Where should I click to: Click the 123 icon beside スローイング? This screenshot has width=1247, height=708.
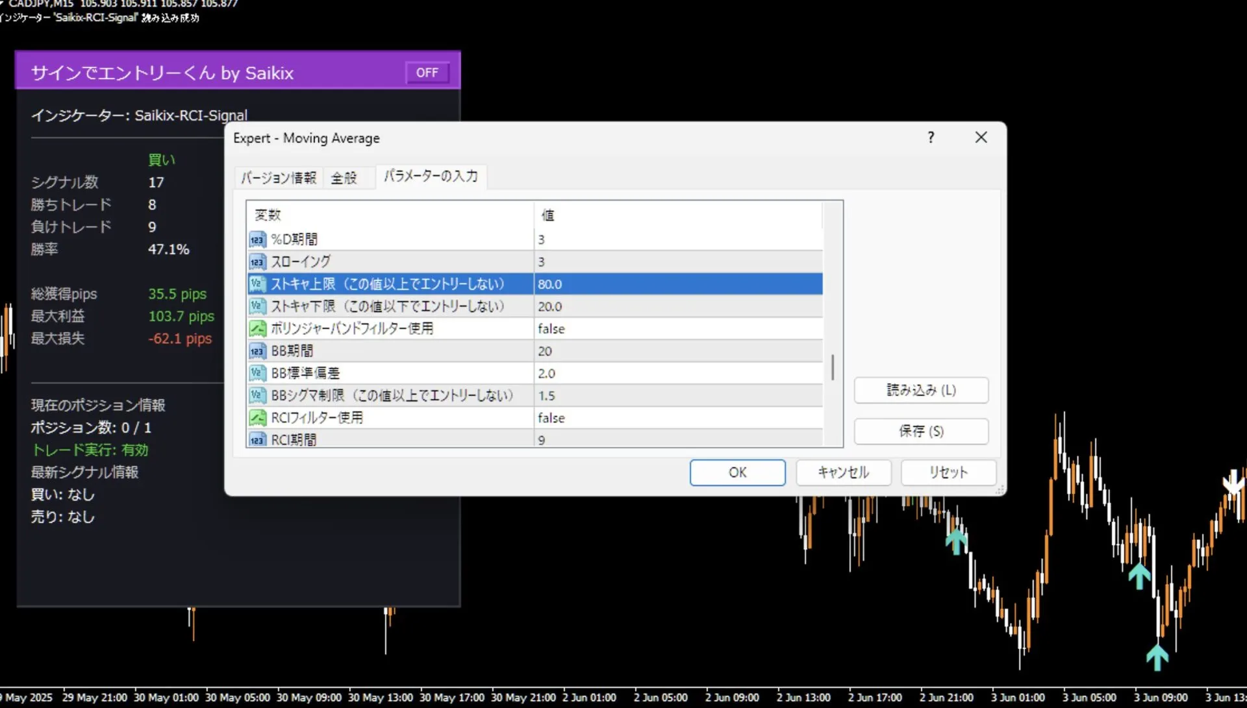[x=257, y=262]
